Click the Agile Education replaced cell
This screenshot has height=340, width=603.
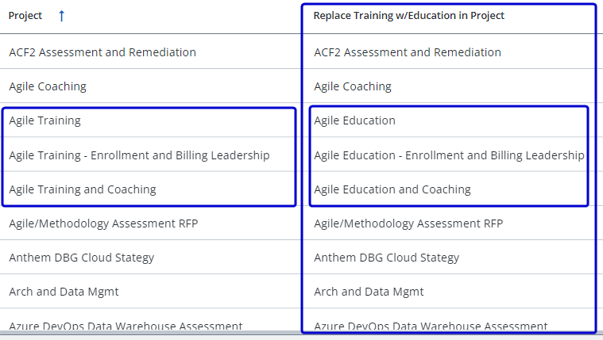point(354,120)
